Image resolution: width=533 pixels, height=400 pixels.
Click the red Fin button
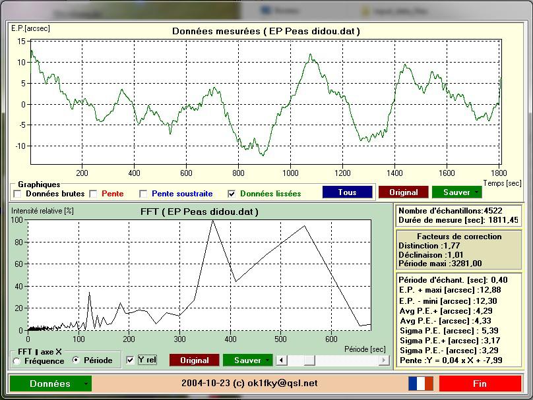(x=480, y=384)
